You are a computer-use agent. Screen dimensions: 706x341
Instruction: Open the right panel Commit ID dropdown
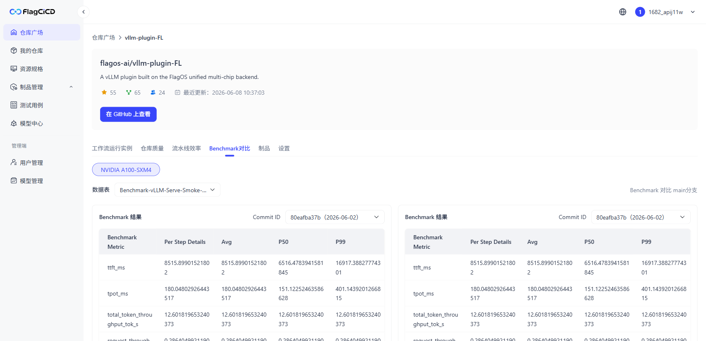[x=641, y=217]
